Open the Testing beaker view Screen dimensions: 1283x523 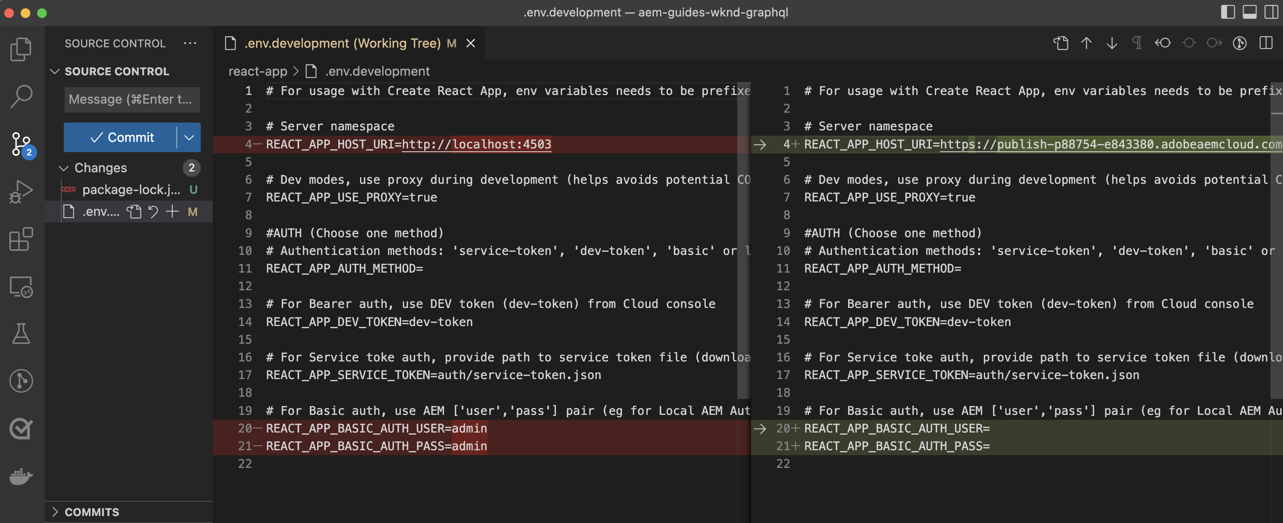coord(21,333)
